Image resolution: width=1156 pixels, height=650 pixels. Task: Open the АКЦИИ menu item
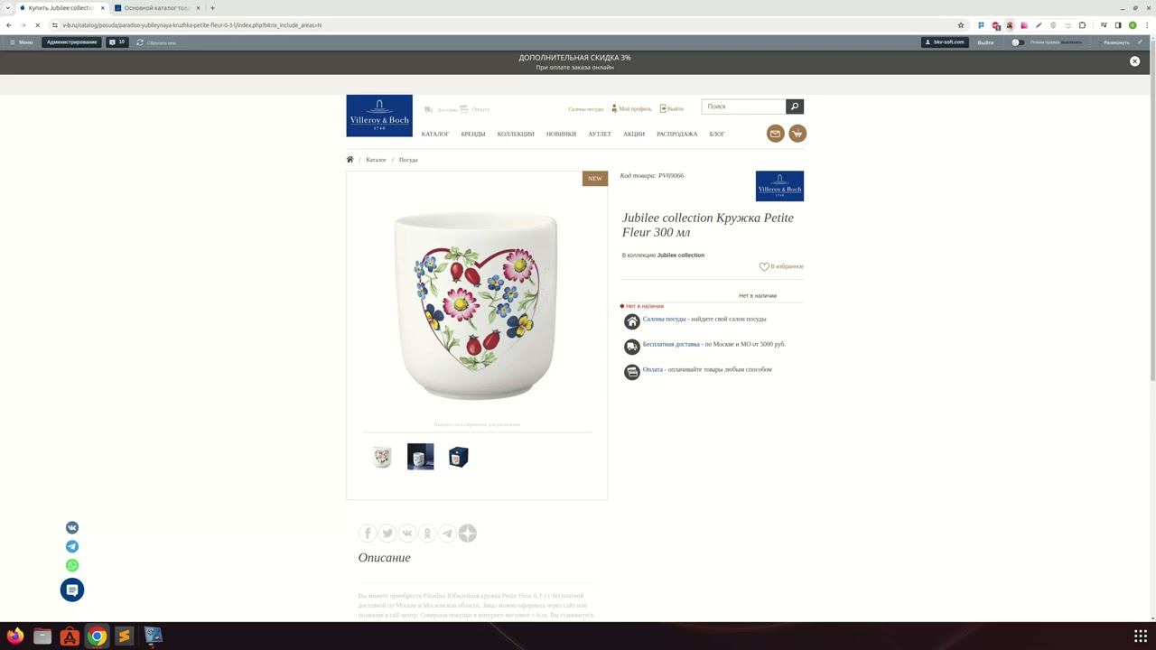coord(634,134)
